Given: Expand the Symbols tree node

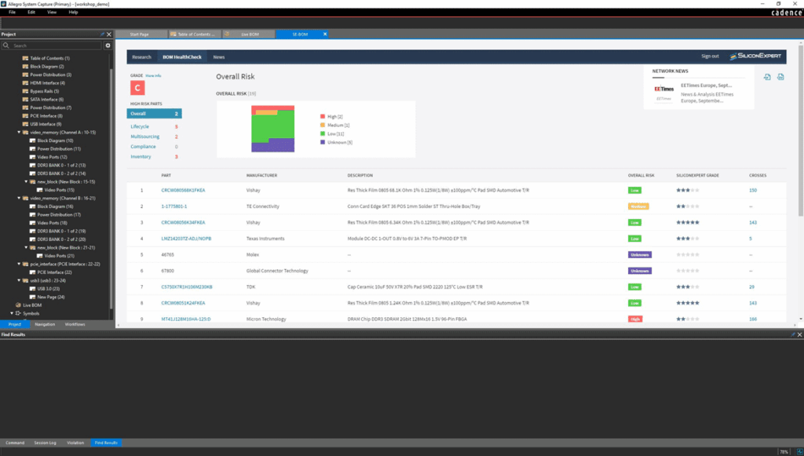Looking at the screenshot, I should (x=12, y=313).
